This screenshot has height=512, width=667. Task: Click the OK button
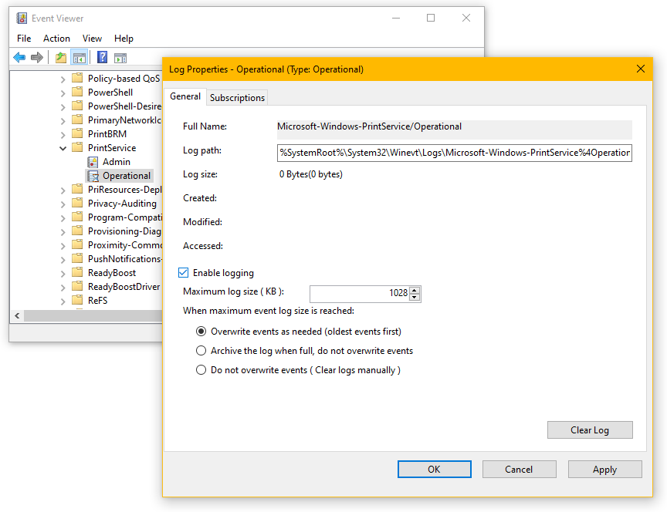point(435,469)
